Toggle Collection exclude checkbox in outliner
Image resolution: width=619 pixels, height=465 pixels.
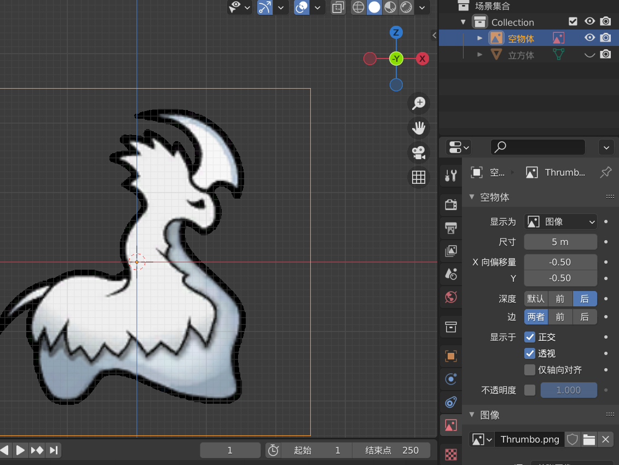coord(573,21)
